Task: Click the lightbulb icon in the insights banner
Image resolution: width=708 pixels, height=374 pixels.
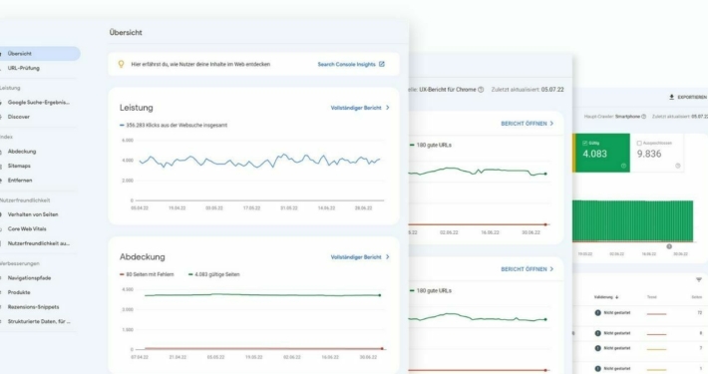Action: point(121,64)
